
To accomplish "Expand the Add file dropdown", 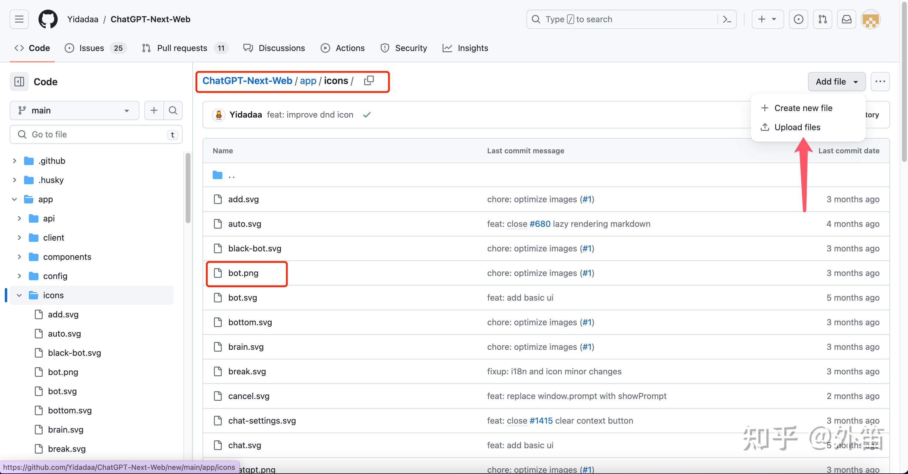I will [x=836, y=82].
